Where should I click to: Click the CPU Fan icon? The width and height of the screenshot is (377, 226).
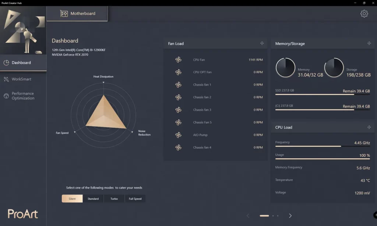[x=178, y=60]
